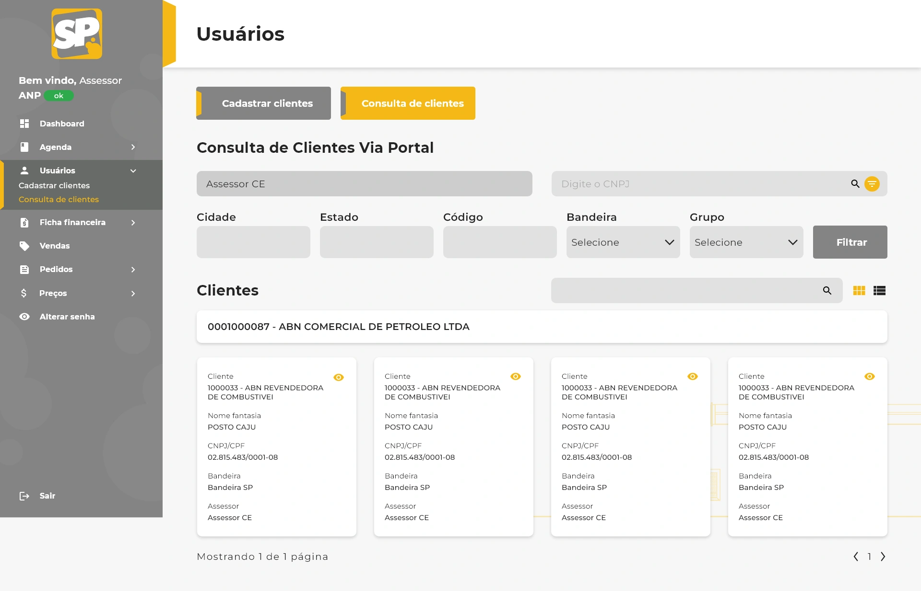Click eye icon on first client card
Screen dimensions: 921x591
pyautogui.click(x=339, y=377)
